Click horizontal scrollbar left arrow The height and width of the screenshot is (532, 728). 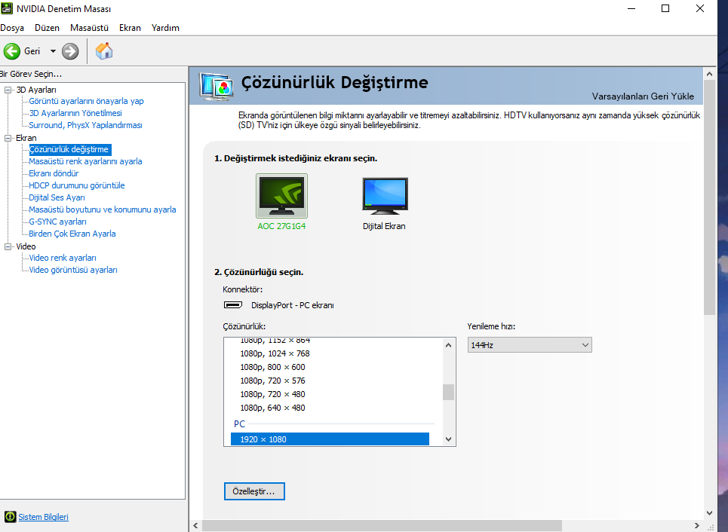(x=195, y=525)
